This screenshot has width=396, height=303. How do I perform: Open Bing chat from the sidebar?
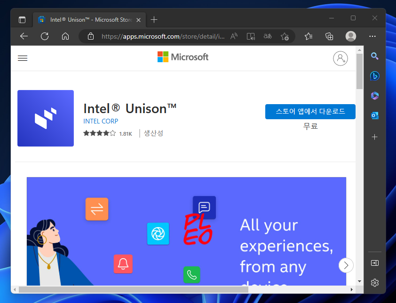375,76
